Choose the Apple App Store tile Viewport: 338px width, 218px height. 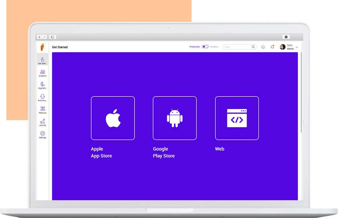pos(113,118)
